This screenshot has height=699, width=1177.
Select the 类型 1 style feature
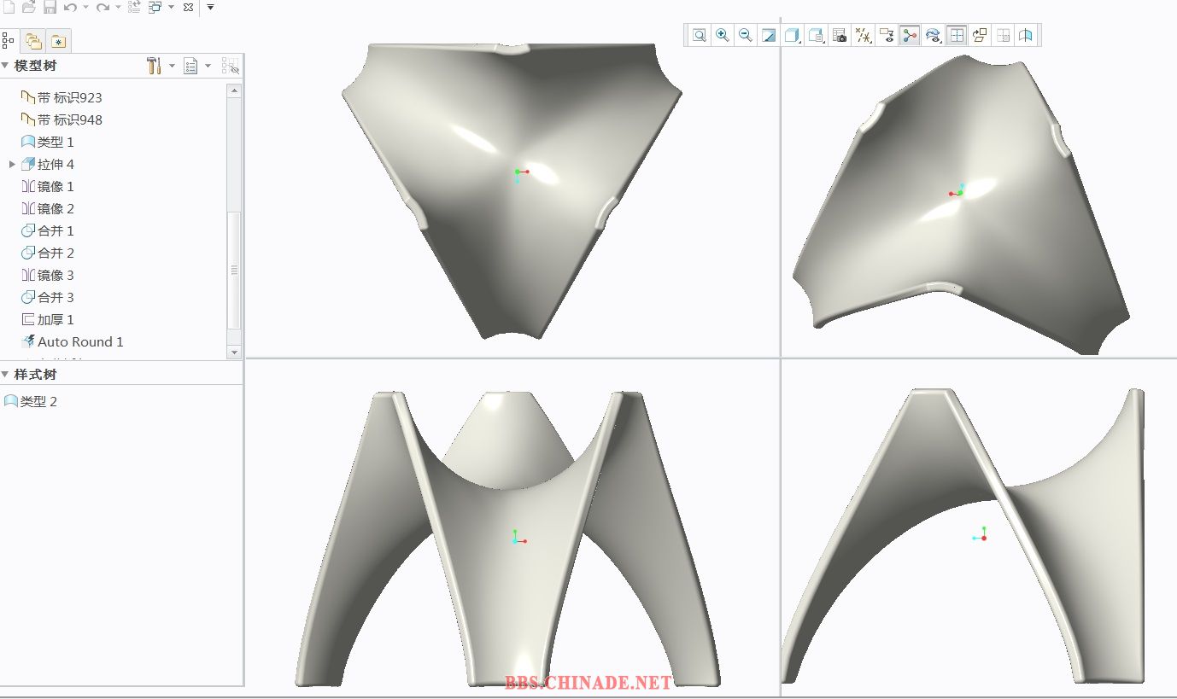click(48, 142)
